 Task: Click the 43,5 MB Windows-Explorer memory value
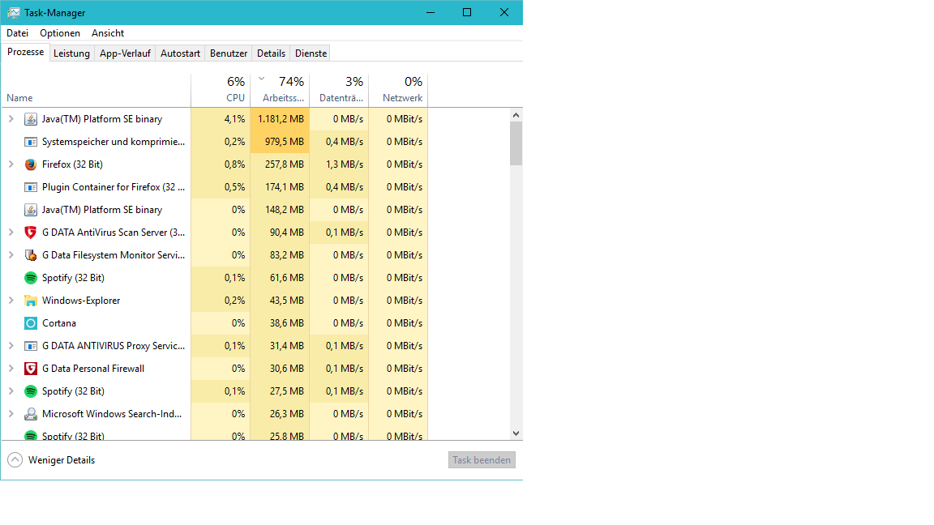coord(286,301)
